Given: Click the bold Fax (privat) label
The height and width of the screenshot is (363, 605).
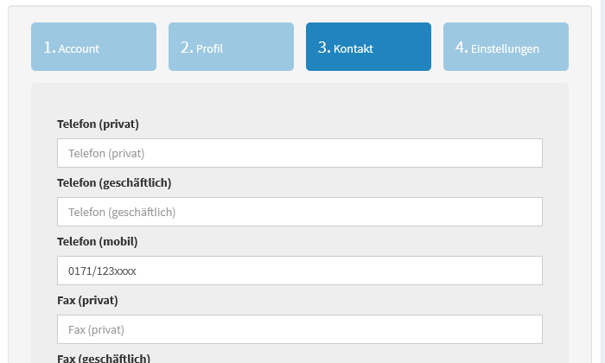Looking at the screenshot, I should [87, 300].
